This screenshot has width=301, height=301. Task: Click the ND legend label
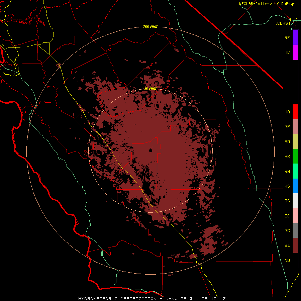pyautogui.click(x=287, y=260)
